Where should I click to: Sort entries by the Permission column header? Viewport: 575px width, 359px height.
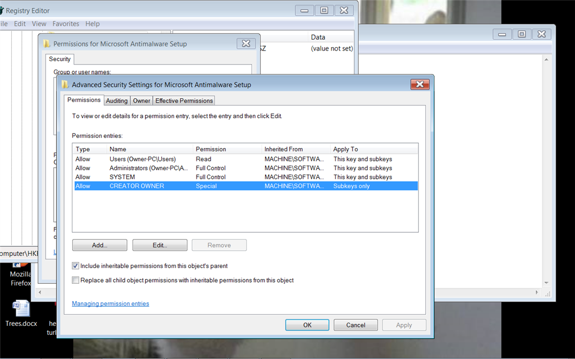point(227,149)
